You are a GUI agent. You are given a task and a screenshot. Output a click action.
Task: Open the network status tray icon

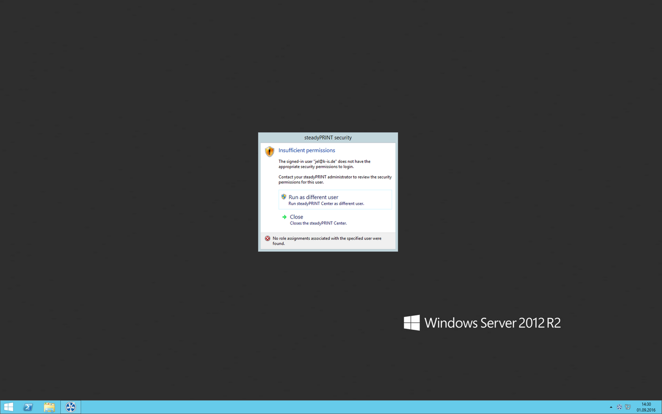click(628, 407)
